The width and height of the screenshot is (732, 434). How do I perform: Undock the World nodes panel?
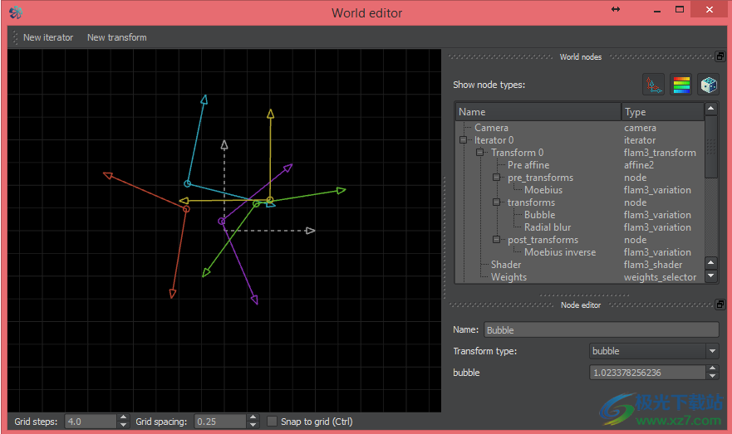tap(720, 56)
